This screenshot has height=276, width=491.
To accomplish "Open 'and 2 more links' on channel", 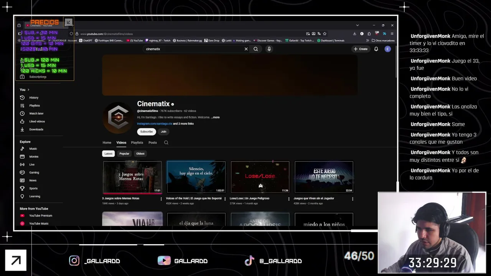I will tap(183, 124).
